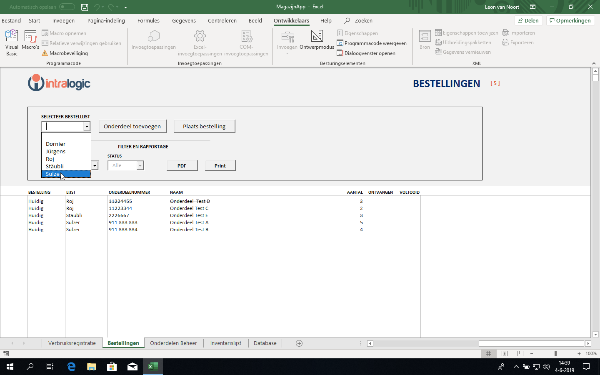This screenshot has width=600, height=375.
Task: Click Macrobeveiliging warning icon
Action: [45, 53]
